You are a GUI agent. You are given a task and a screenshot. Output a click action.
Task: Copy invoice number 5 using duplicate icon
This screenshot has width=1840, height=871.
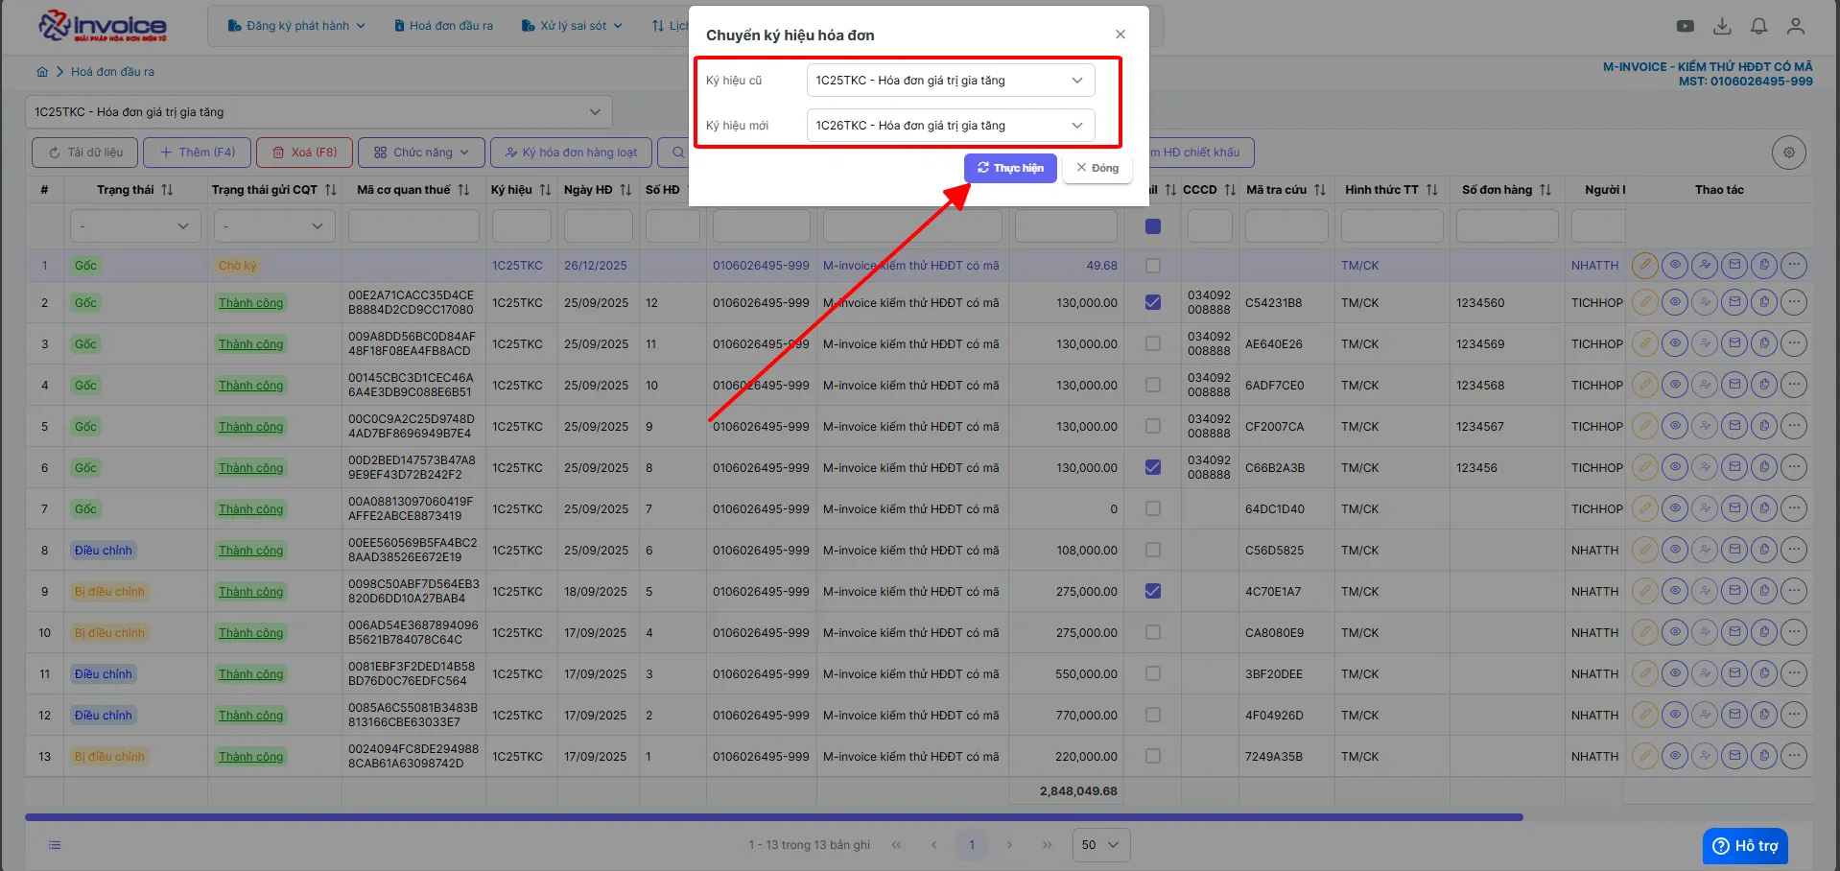pyautogui.click(x=1764, y=592)
